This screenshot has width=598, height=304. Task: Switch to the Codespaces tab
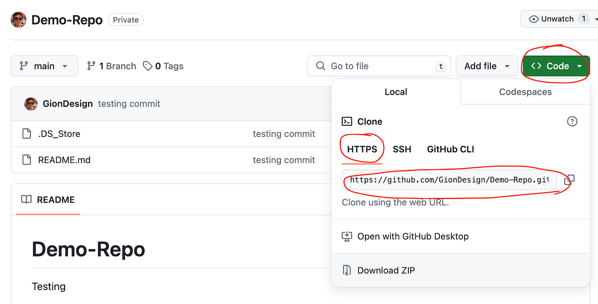pyautogui.click(x=525, y=92)
